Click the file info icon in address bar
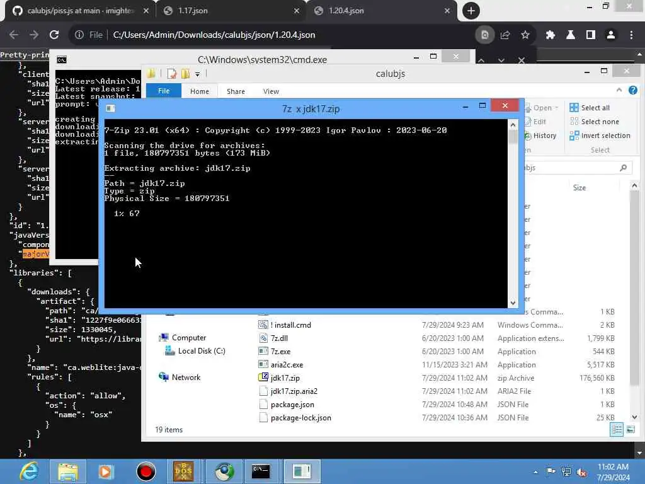645x484 pixels. coord(79,35)
